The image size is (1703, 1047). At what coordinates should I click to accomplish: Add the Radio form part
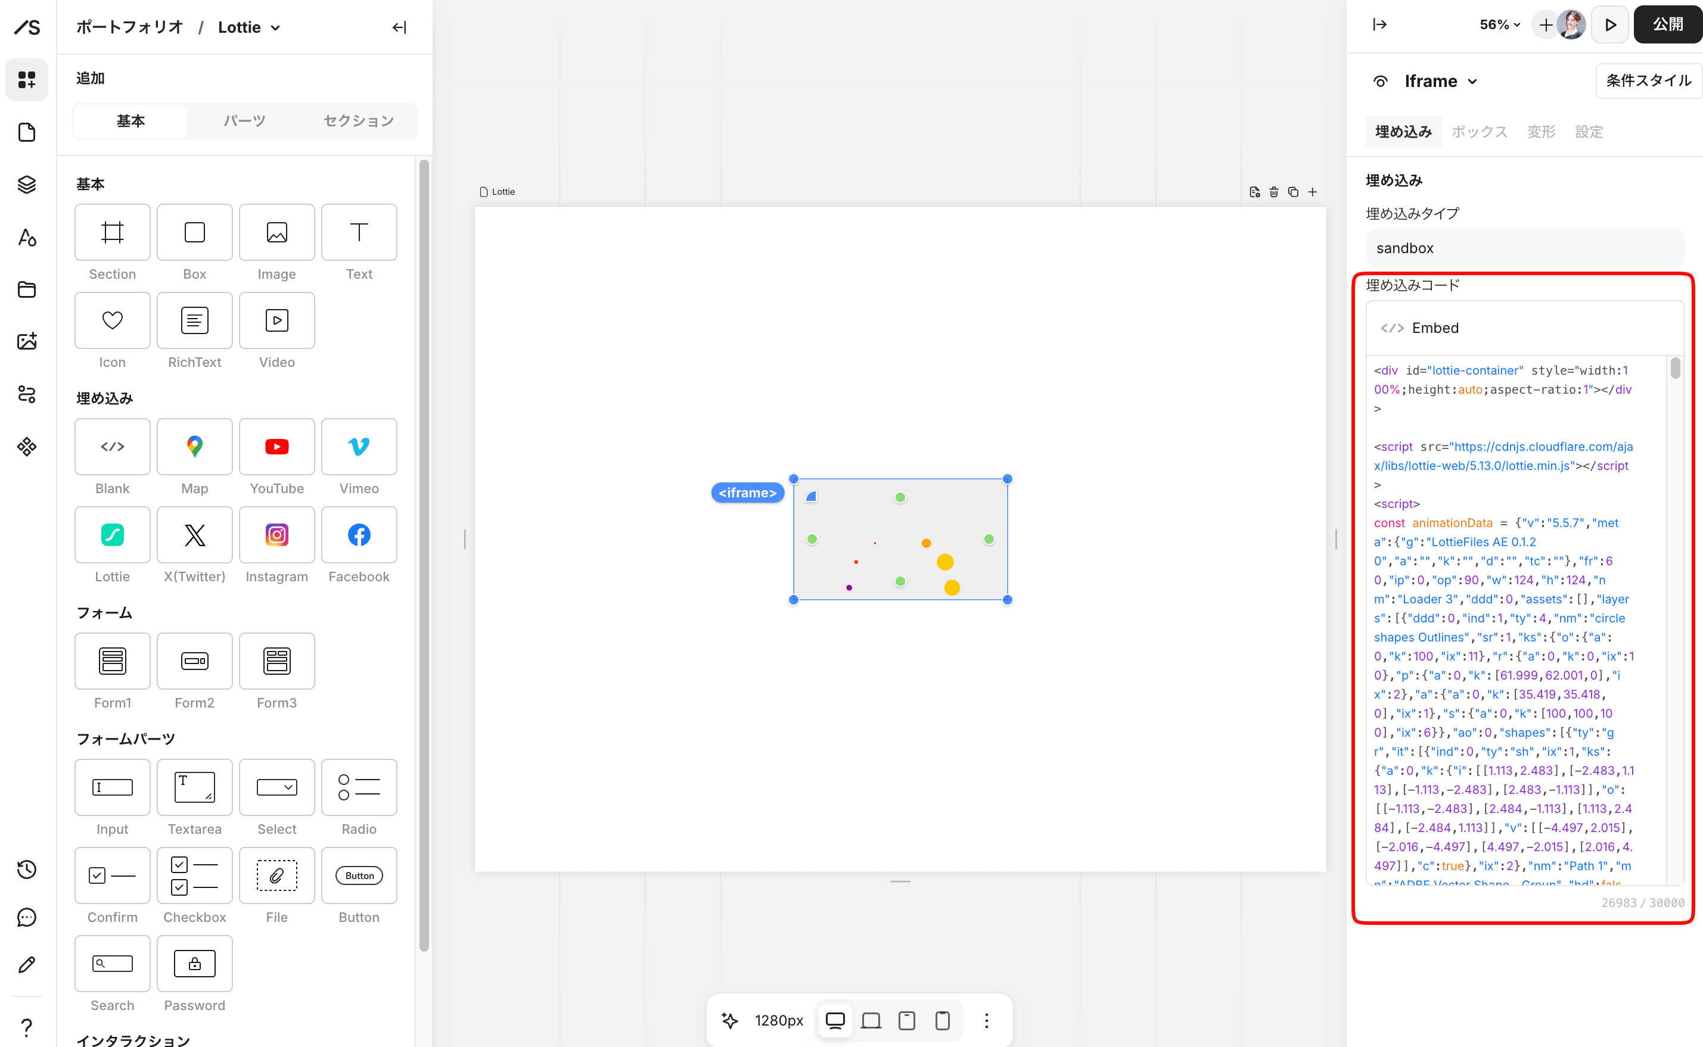click(359, 787)
